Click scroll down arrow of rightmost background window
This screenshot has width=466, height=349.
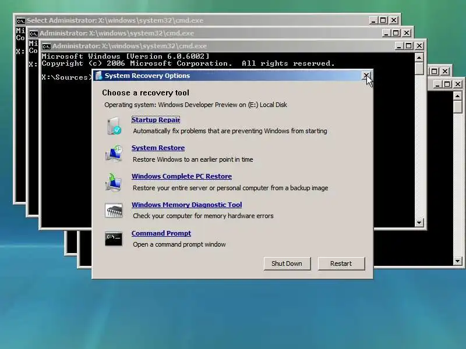point(457,261)
